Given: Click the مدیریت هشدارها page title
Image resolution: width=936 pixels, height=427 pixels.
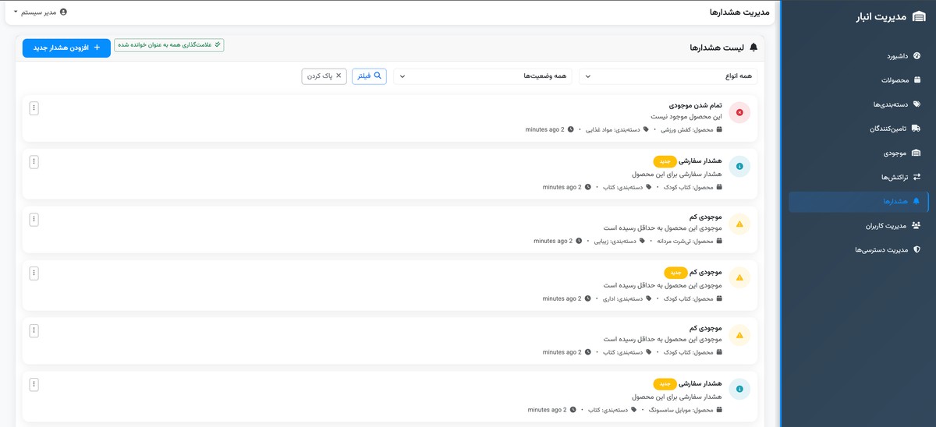Looking at the screenshot, I should [x=739, y=12].
